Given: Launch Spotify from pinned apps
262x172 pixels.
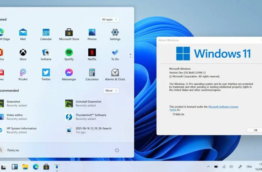Looking at the screenshot, I should pyautogui.click(x=69, y=55).
